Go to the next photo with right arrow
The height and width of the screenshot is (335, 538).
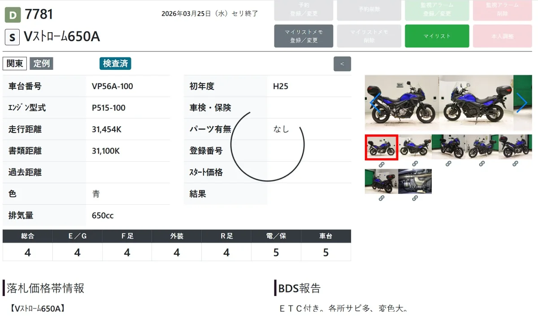click(x=522, y=103)
